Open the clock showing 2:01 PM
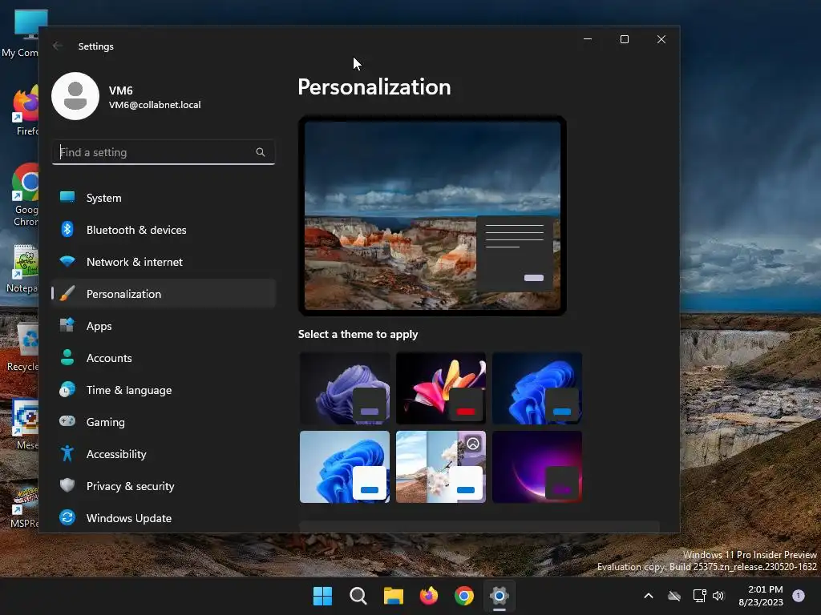821x615 pixels. pos(761,596)
